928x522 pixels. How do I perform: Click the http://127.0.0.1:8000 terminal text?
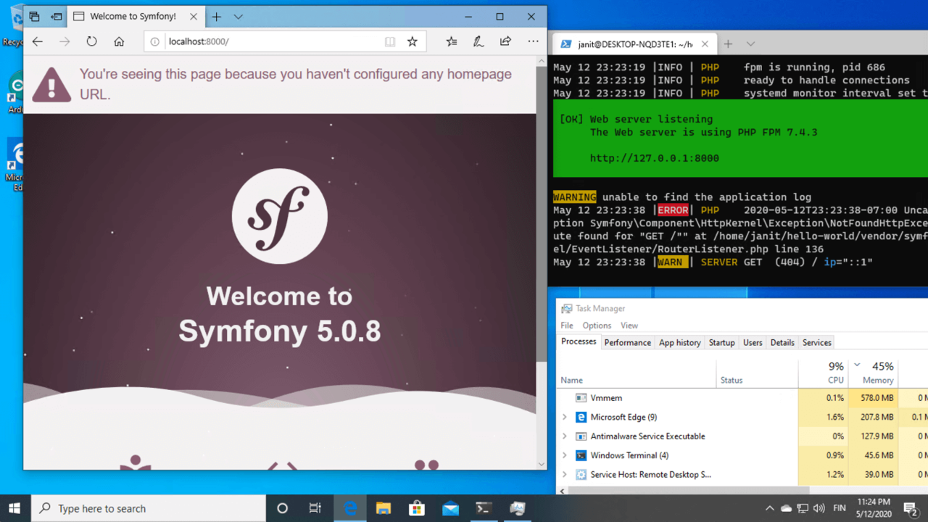(x=654, y=158)
